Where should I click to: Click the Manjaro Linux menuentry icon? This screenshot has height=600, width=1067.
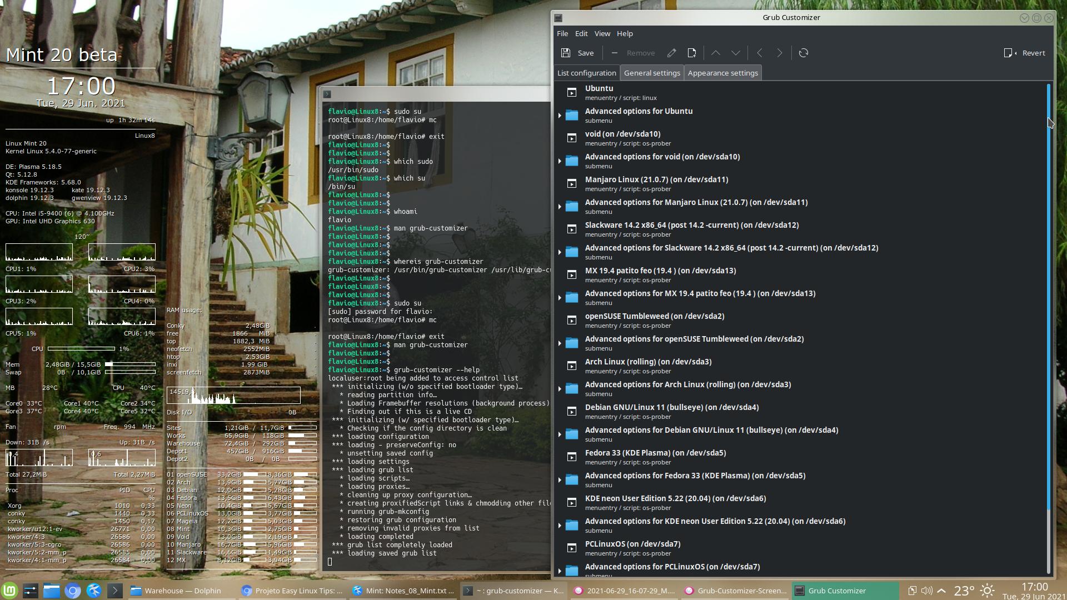[x=571, y=183]
